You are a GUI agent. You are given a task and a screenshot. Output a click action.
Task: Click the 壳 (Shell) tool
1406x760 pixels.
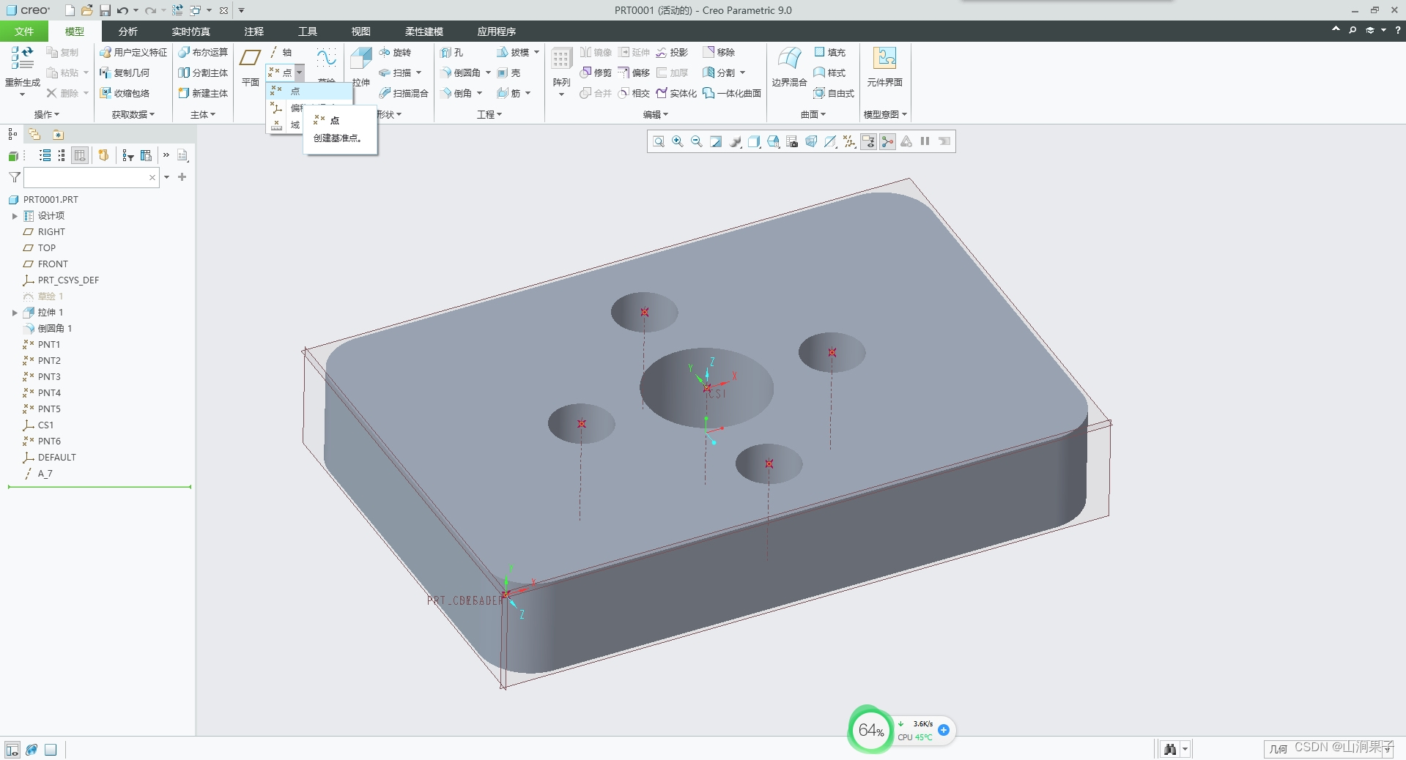tap(508, 72)
